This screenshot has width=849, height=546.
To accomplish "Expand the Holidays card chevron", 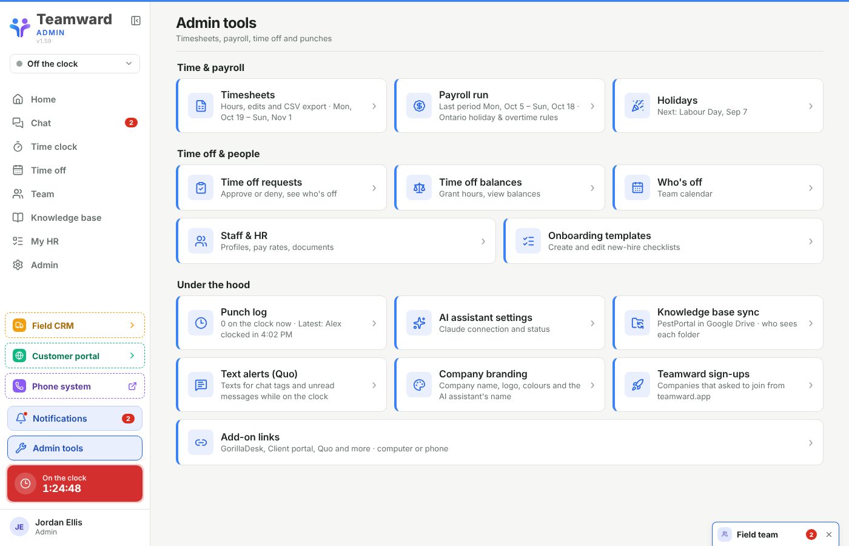I will pos(811,106).
